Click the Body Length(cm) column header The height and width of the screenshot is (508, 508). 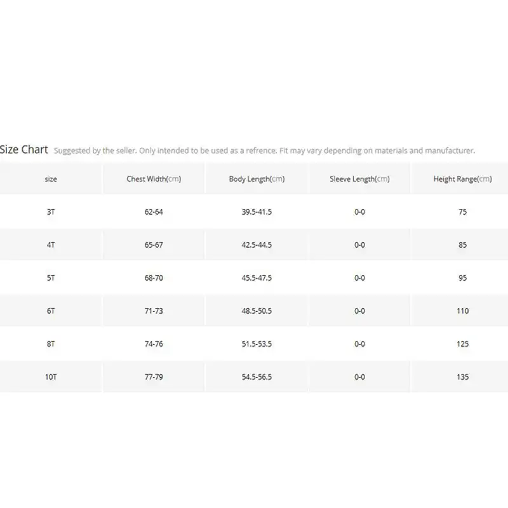pyautogui.click(x=257, y=179)
